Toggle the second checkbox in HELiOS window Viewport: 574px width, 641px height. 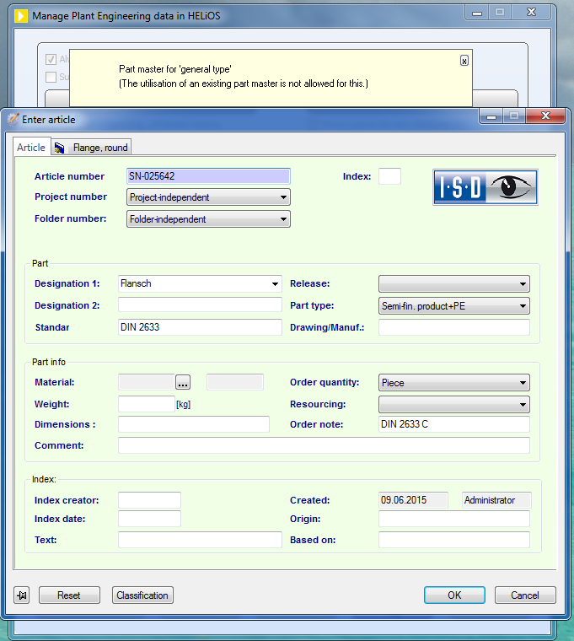point(51,77)
